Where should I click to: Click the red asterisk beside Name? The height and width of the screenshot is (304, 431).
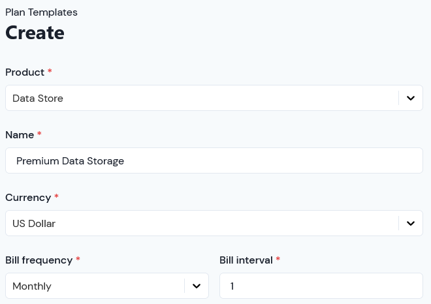coord(39,134)
